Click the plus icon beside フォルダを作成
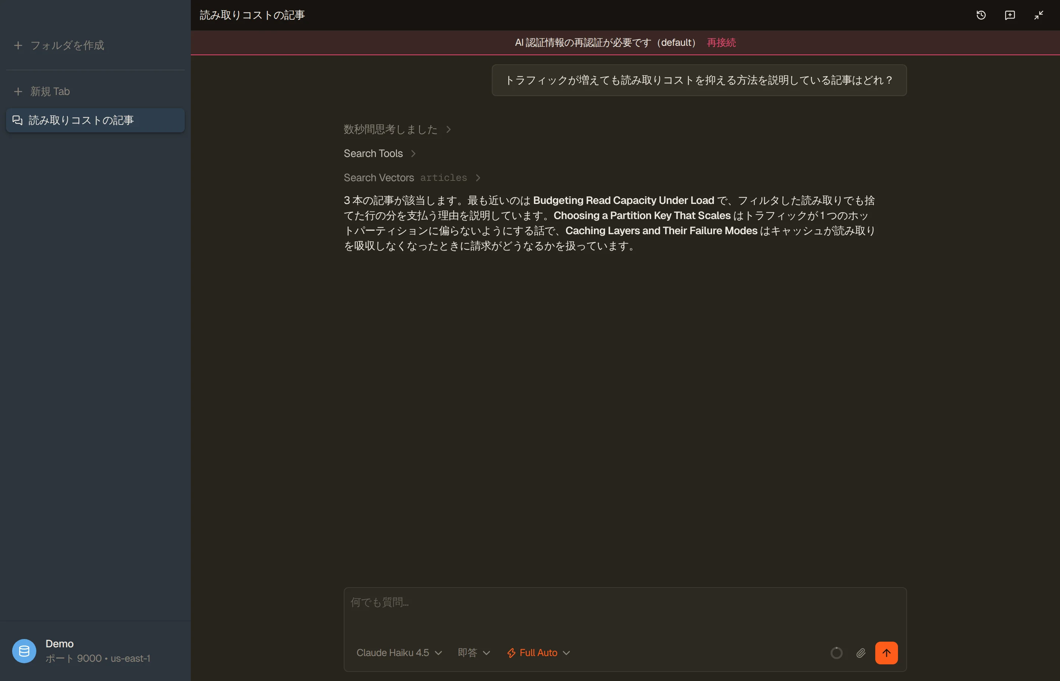 [x=18, y=45]
